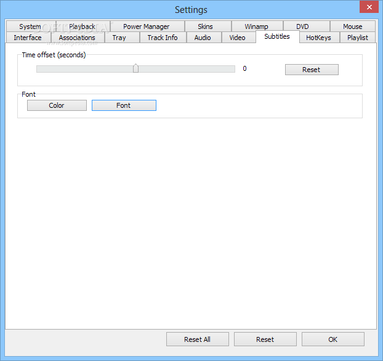
Task: Open the Playback tab
Action: 83,26
